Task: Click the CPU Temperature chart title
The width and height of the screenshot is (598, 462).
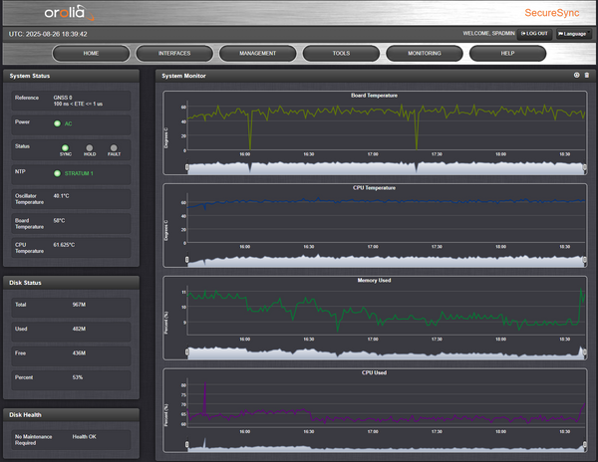Action: coord(374,188)
